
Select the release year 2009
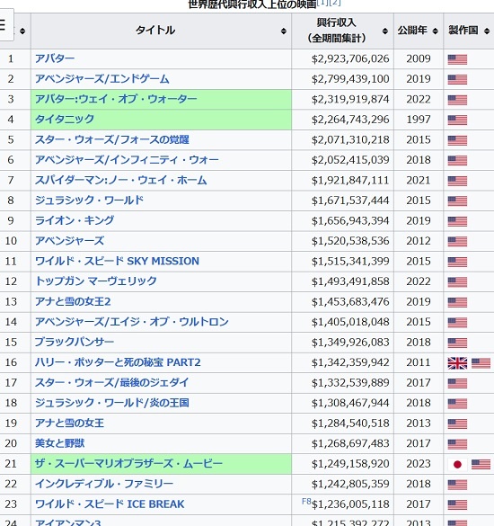coord(419,59)
